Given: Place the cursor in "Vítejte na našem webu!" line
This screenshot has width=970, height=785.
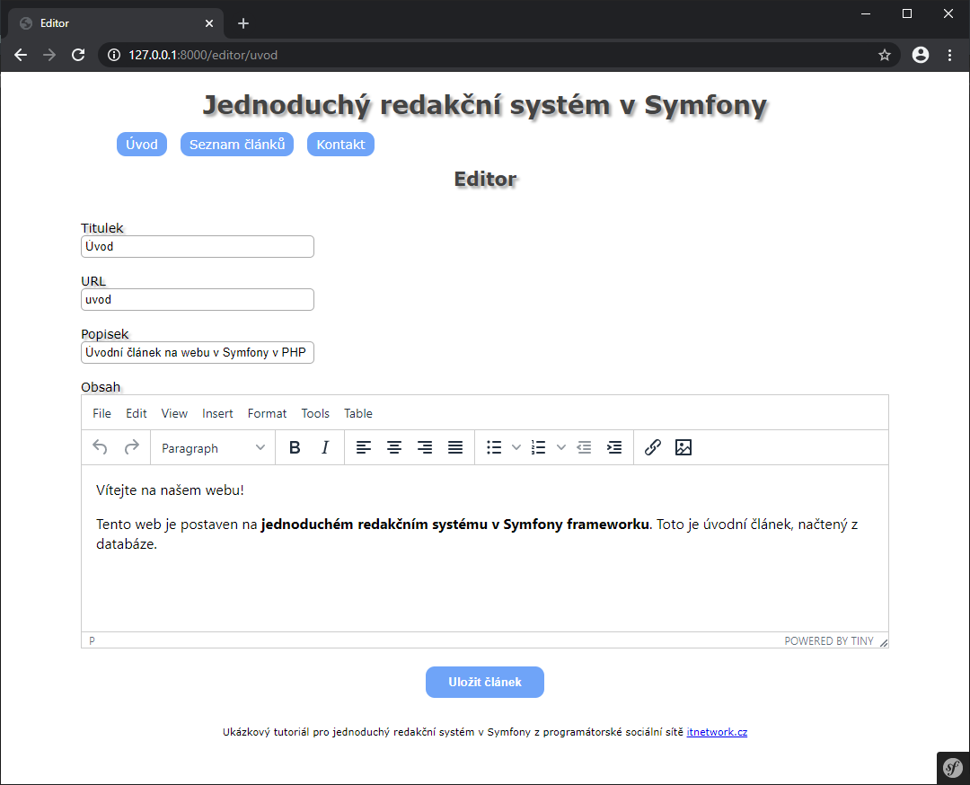Looking at the screenshot, I should pyautogui.click(x=170, y=490).
